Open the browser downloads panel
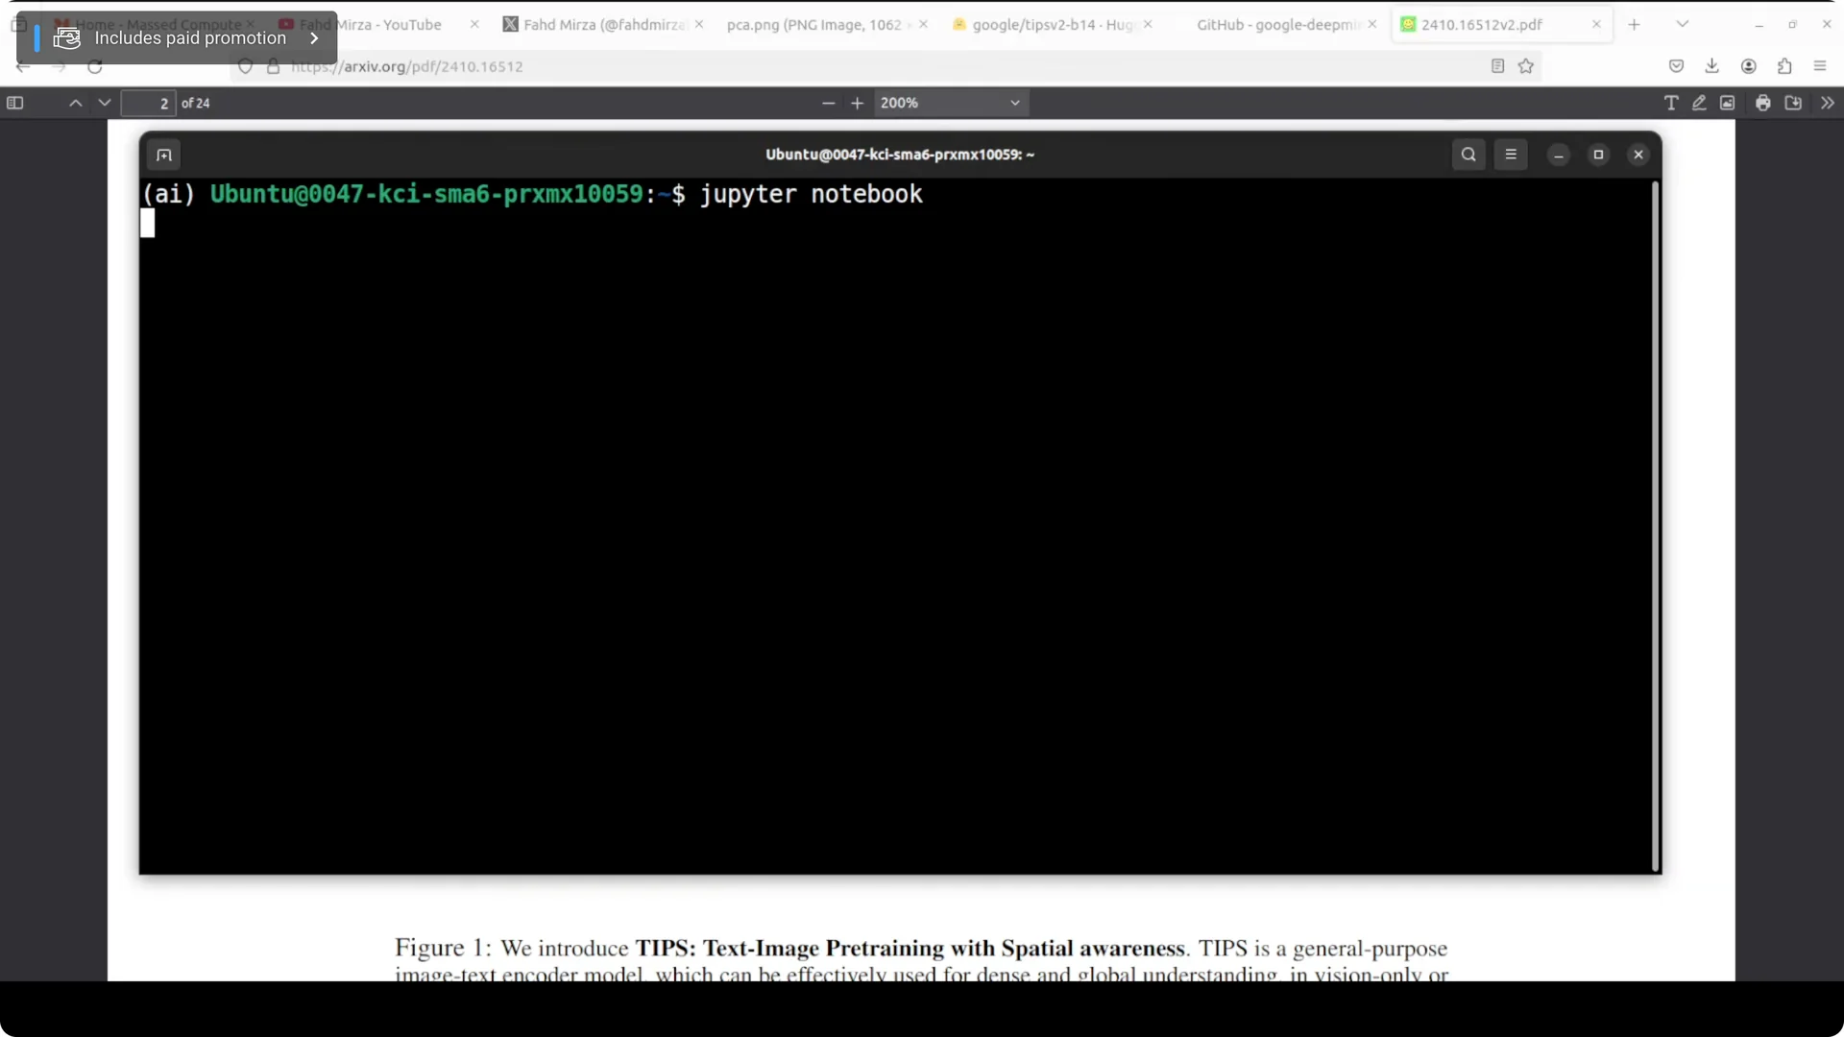Image resolution: width=1844 pixels, height=1037 pixels. pyautogui.click(x=1712, y=66)
